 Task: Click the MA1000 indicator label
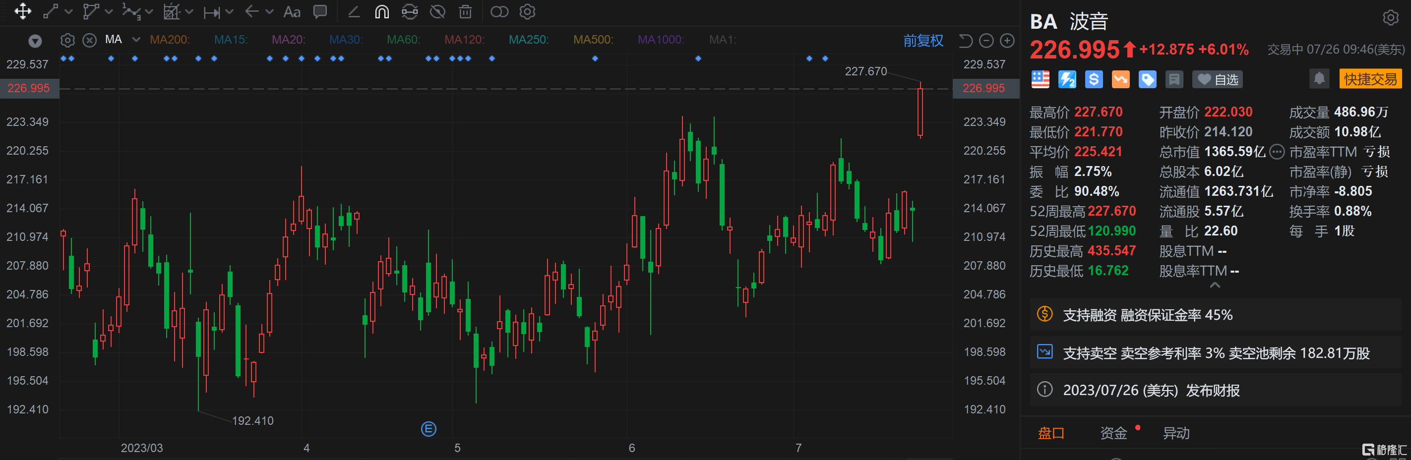661,40
